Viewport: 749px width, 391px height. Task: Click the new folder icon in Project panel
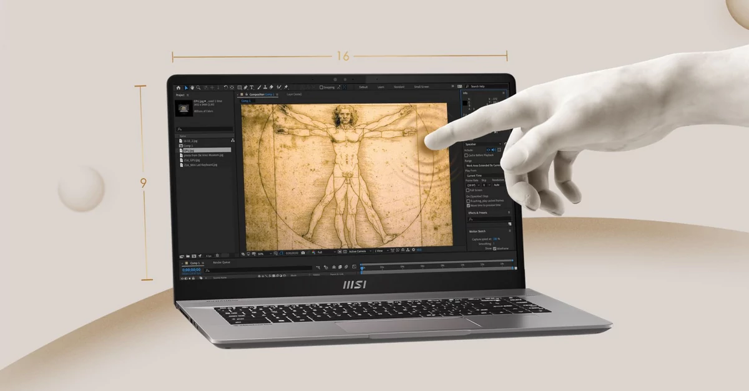188,256
